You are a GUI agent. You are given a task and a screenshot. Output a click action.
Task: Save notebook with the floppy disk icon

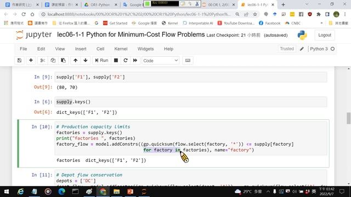[20, 60]
